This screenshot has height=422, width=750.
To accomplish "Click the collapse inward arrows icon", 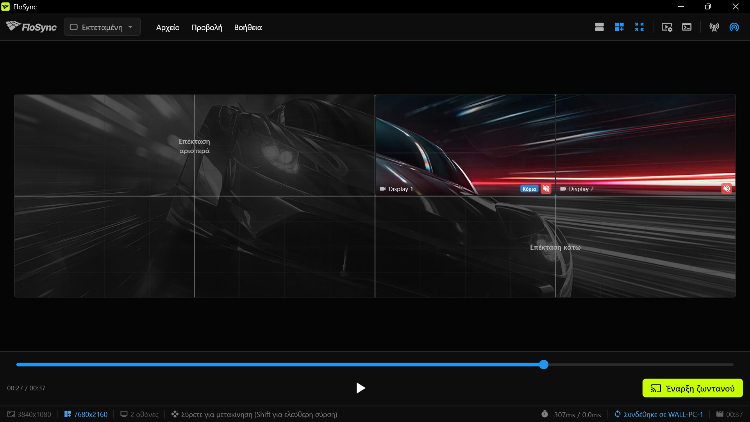I will coord(639,27).
